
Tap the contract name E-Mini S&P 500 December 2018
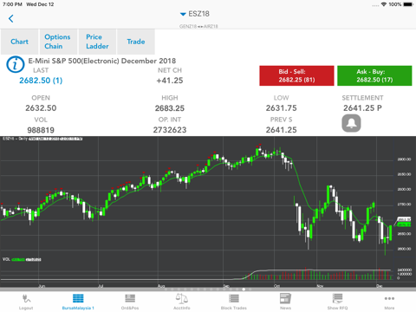[102, 61]
